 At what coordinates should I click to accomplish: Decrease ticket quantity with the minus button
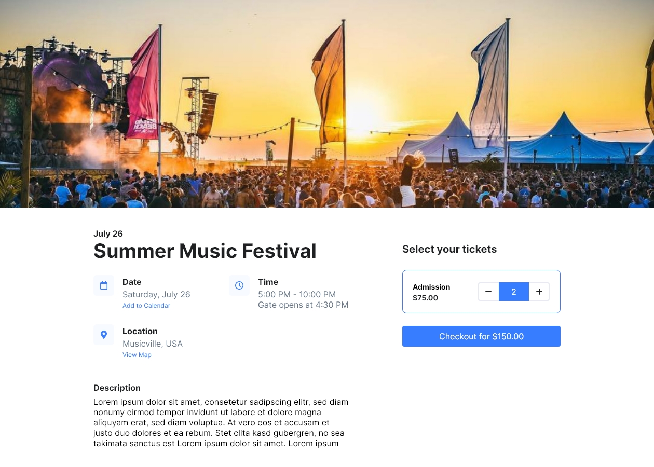[x=488, y=292]
